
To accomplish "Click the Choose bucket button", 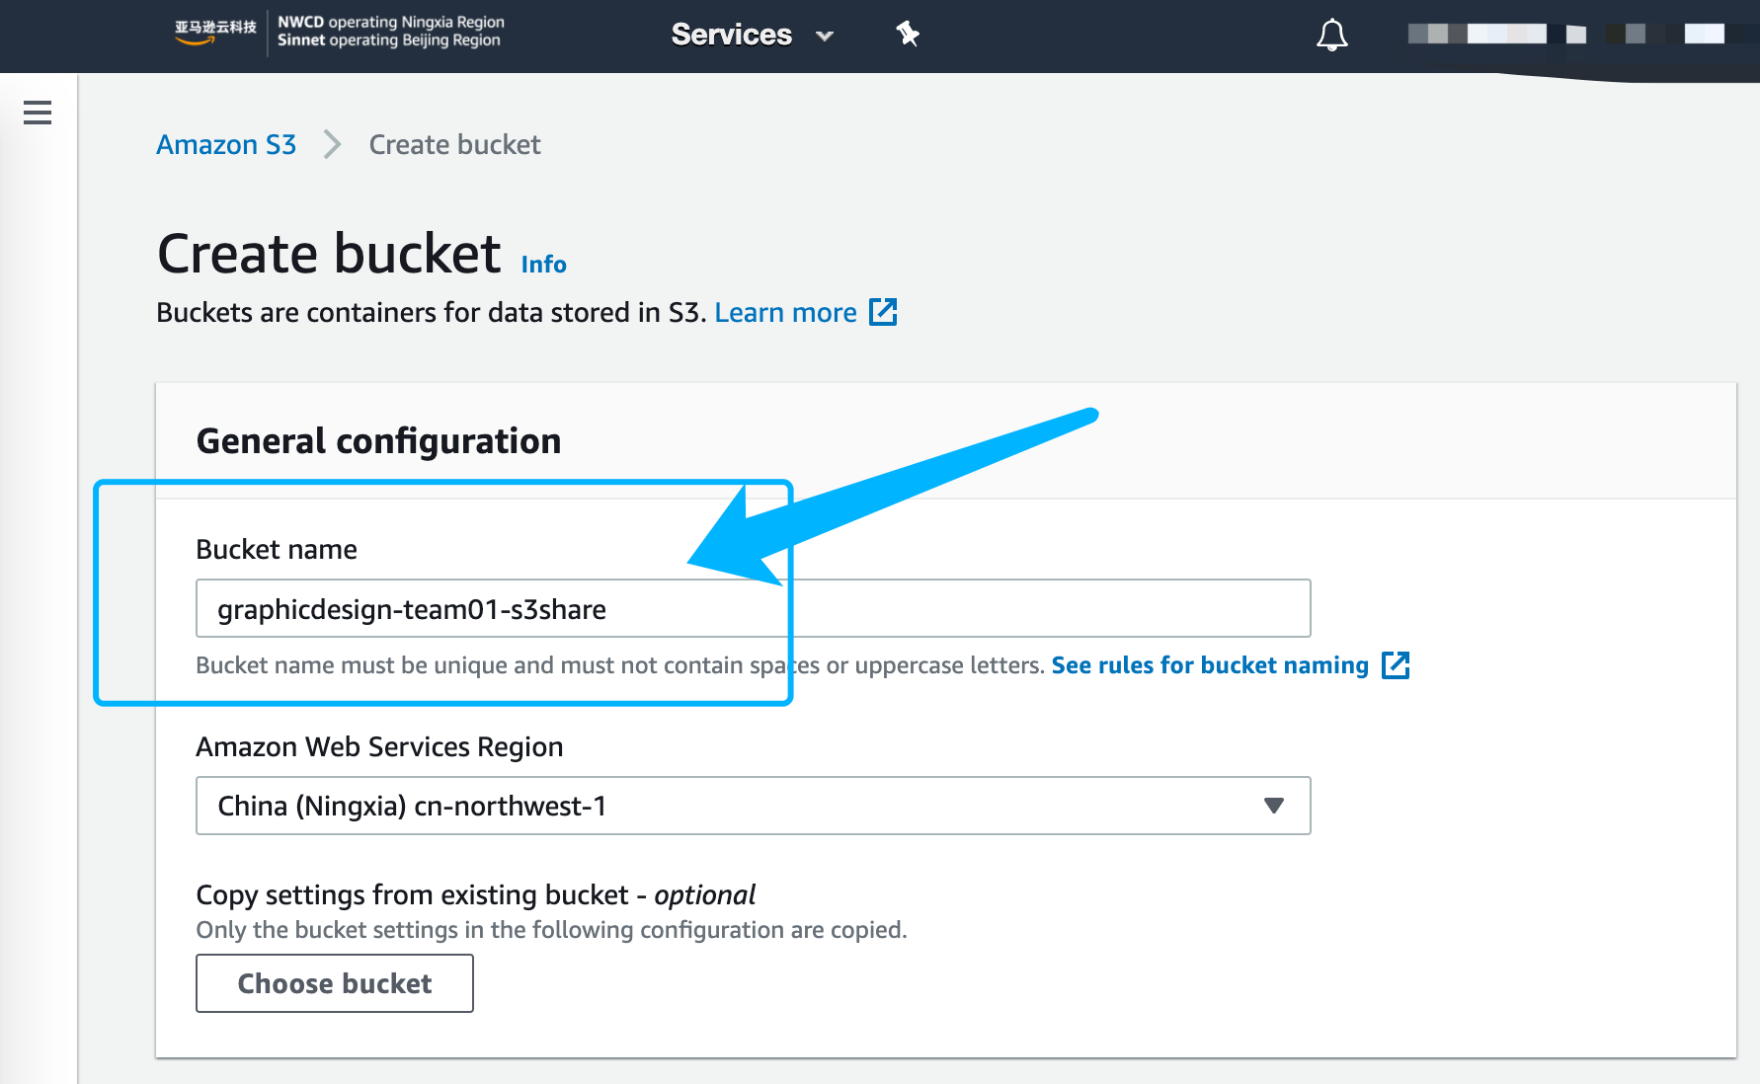I will point(334,983).
